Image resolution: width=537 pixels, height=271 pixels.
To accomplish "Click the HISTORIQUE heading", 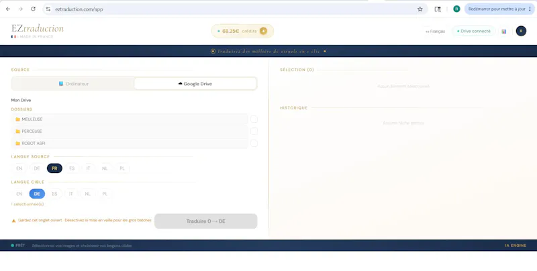I will [x=294, y=108].
